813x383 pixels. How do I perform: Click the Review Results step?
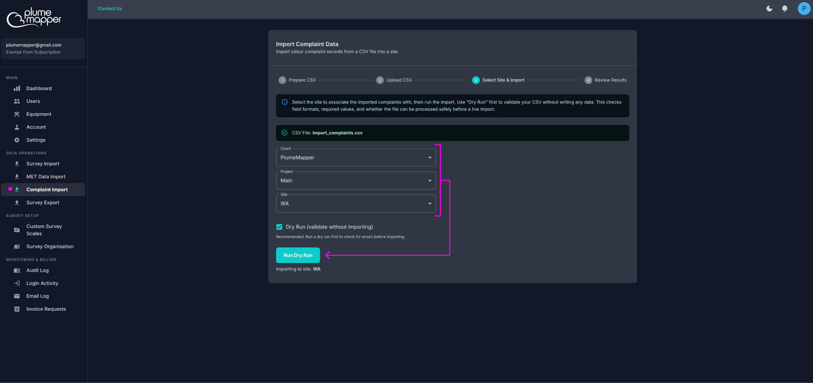(605, 80)
